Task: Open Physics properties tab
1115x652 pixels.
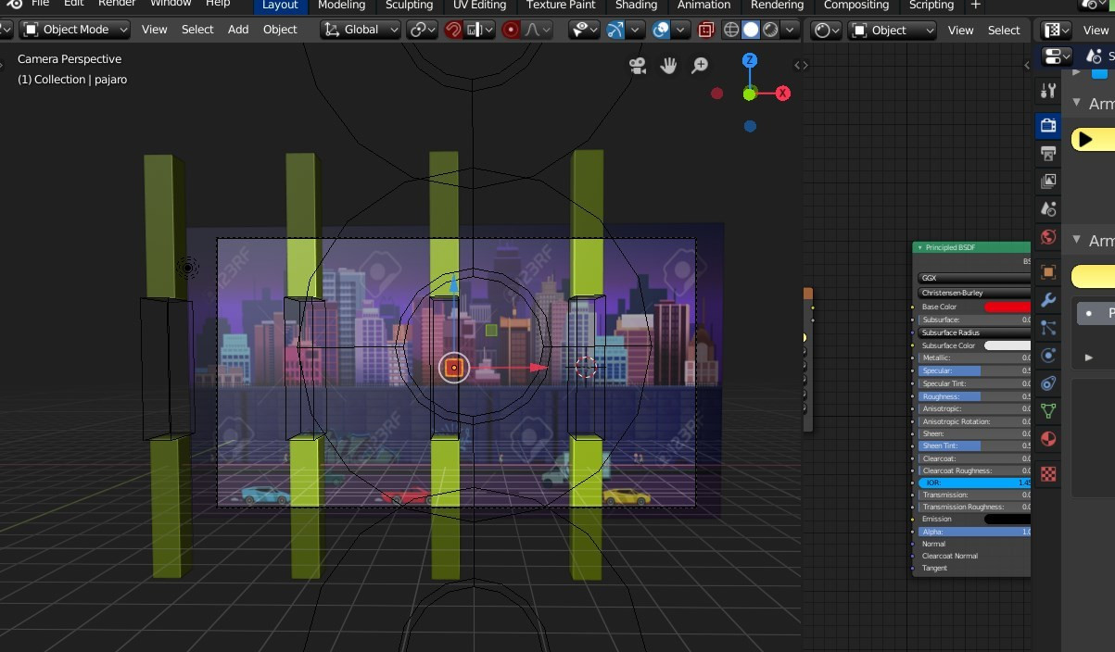Action: pyautogui.click(x=1048, y=356)
